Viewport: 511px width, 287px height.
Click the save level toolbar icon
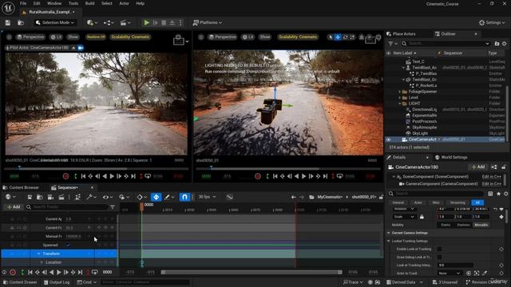pyautogui.click(x=7, y=22)
